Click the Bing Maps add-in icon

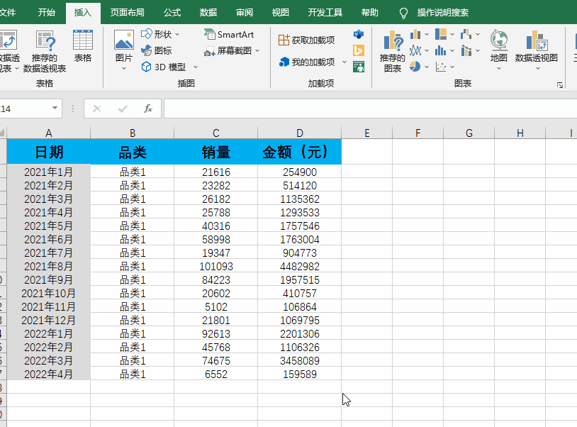coord(359,50)
